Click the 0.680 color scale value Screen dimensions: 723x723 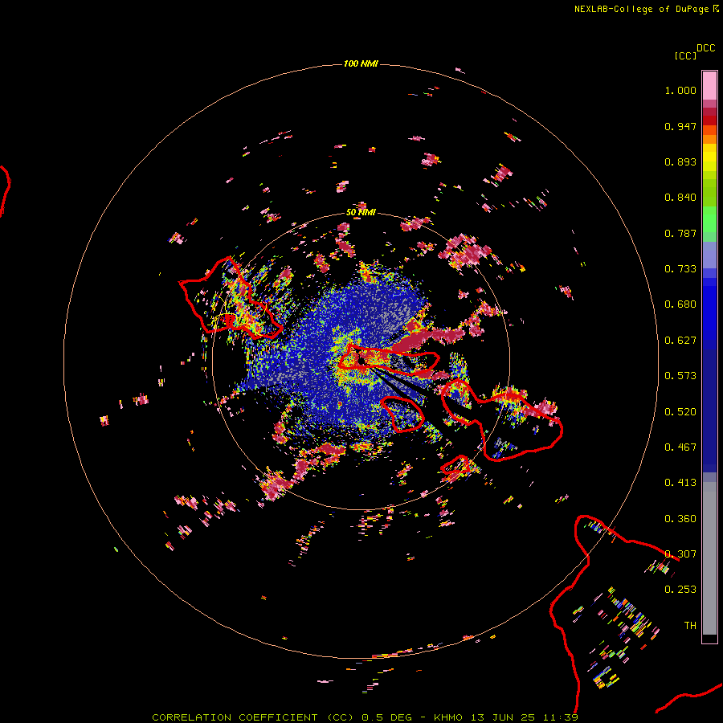coord(680,304)
